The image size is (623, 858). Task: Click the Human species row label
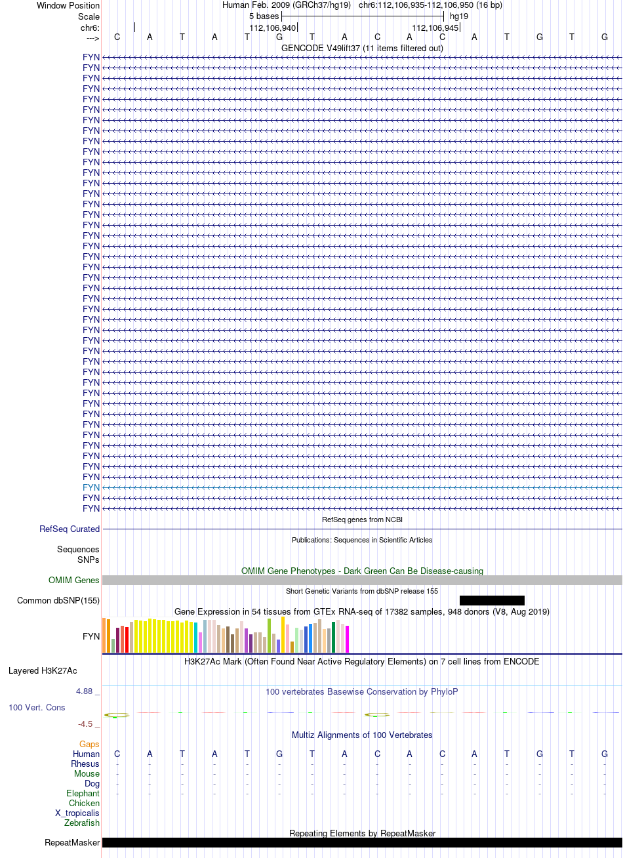pos(87,754)
